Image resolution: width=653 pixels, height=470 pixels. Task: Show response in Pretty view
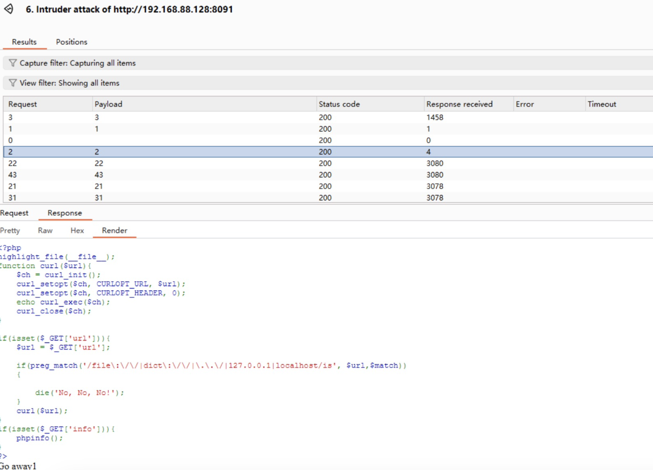(10, 231)
